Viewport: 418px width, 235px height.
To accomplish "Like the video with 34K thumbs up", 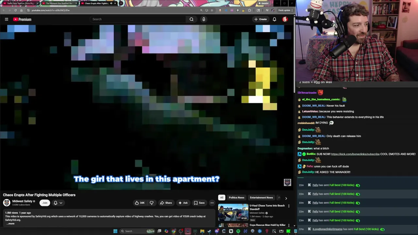I will click(x=140, y=203).
